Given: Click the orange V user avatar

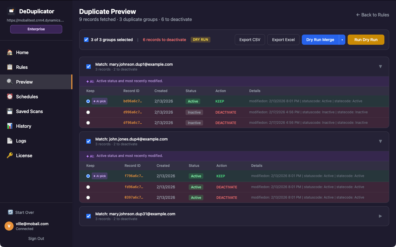Looking at the screenshot, I should pos(9,226).
